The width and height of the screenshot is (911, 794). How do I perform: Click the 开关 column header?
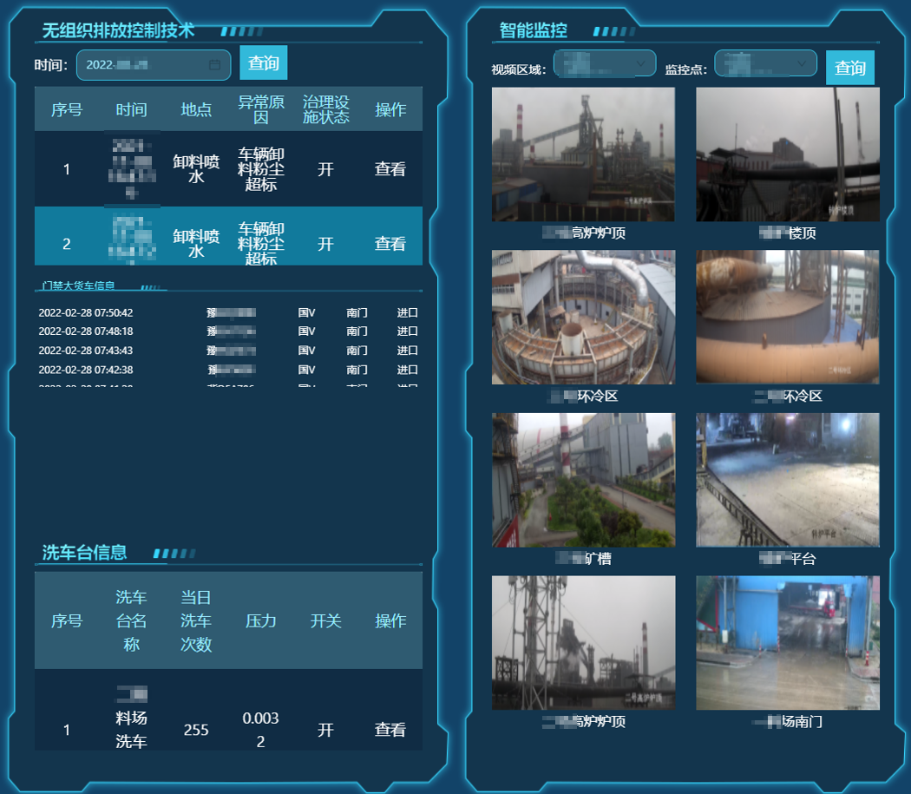326,620
